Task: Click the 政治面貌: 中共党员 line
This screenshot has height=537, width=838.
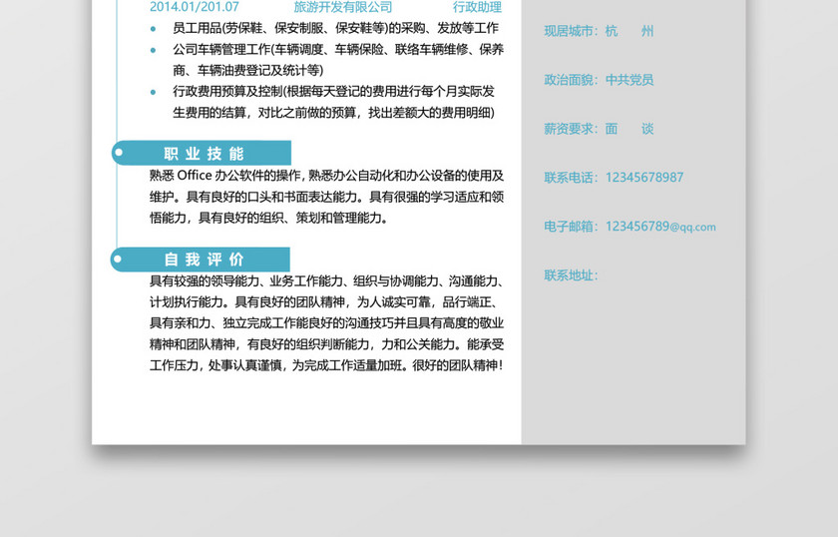Action: 599,80
